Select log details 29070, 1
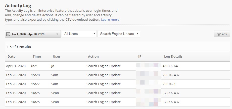This screenshot has width=232, height=109. point(169,84)
